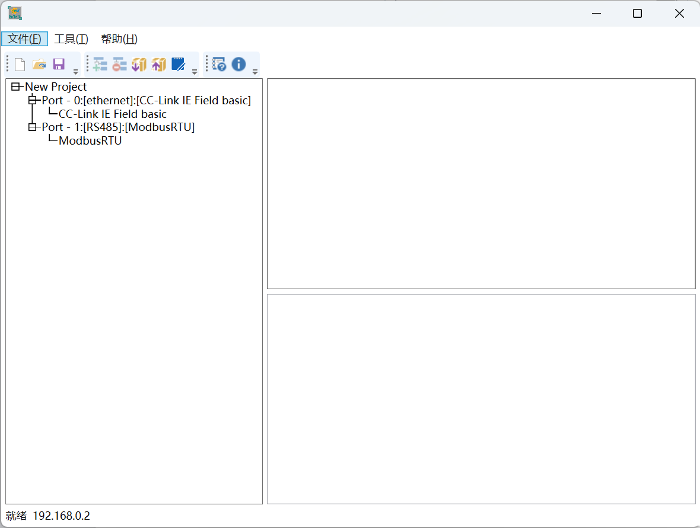Viewport: 700px width, 528px height.
Task: Click the blue notepad edit icon
Action: 179,65
